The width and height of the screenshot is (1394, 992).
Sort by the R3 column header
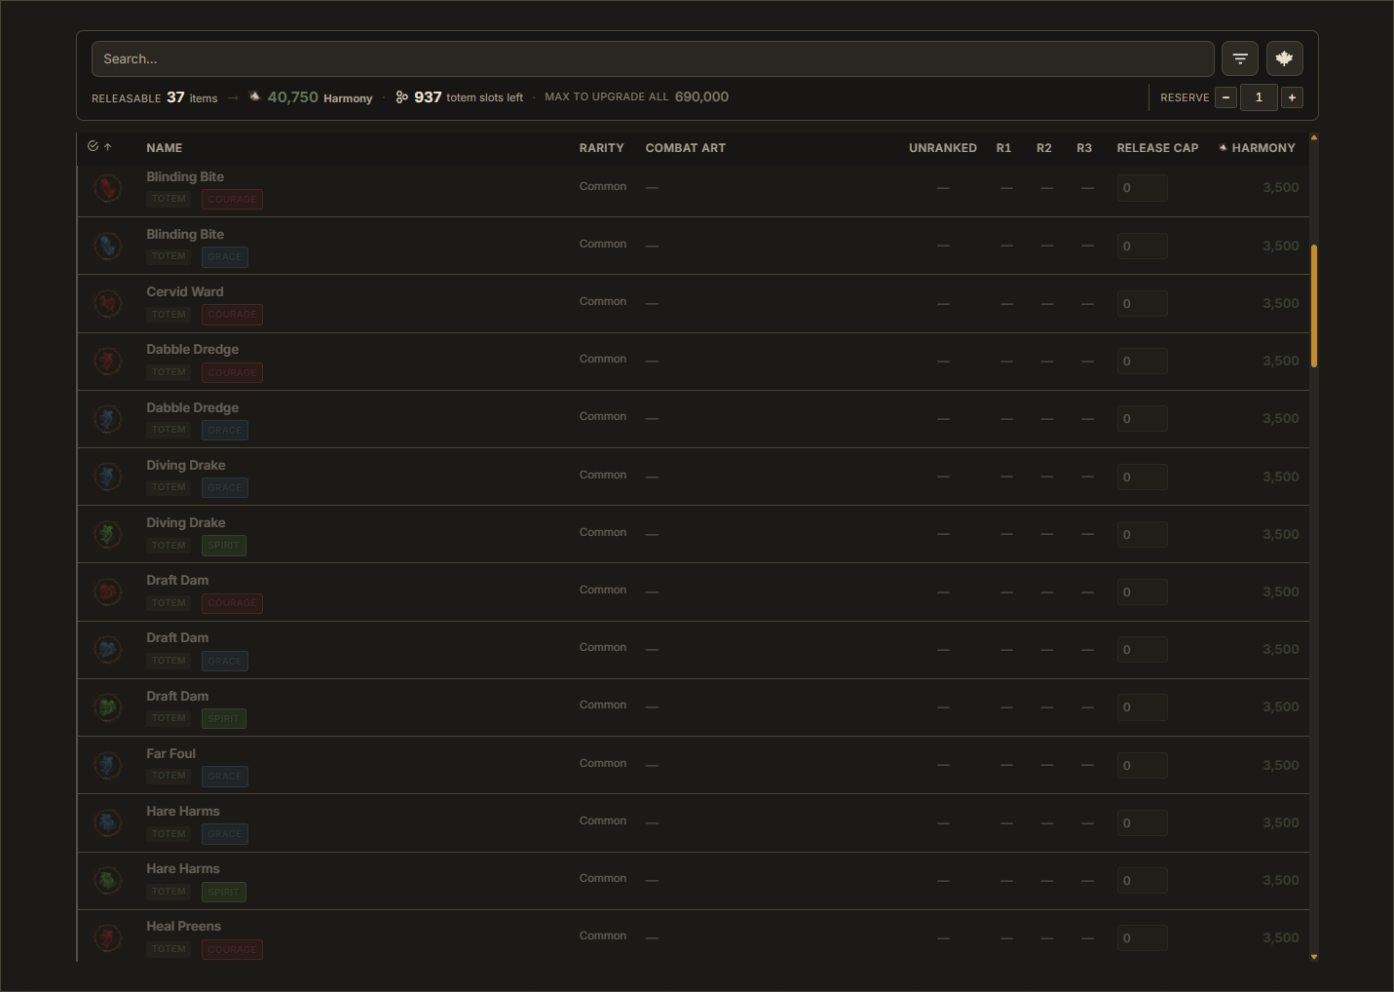1084,148
